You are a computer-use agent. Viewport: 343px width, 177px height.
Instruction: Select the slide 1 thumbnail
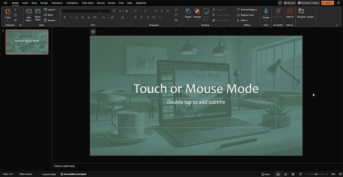(27, 42)
